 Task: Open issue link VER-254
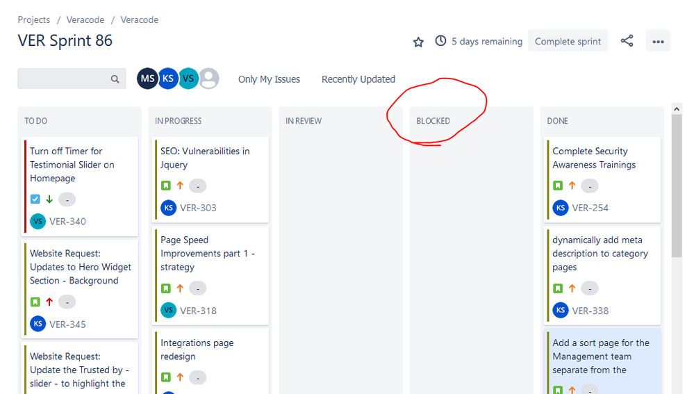point(590,208)
